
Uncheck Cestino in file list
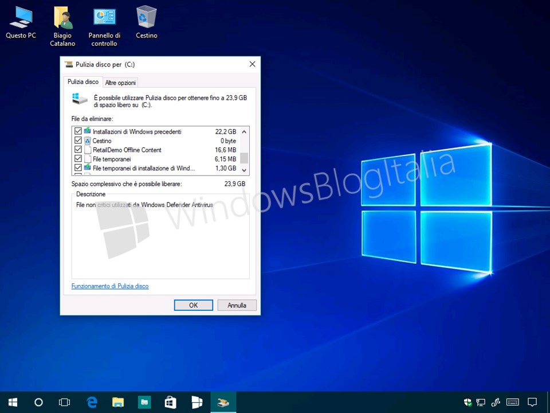point(78,140)
